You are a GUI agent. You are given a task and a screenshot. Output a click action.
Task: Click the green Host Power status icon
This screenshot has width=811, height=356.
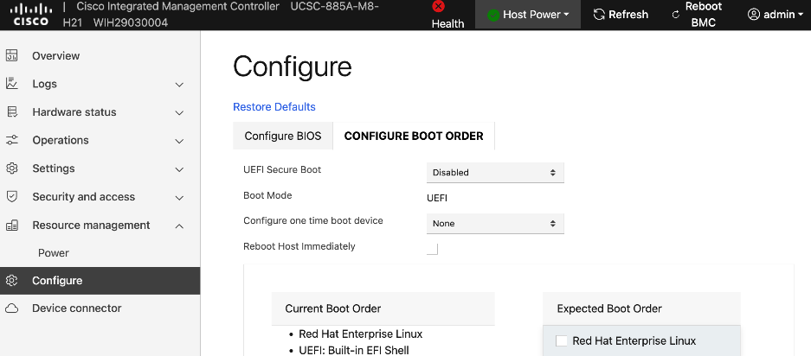click(493, 15)
